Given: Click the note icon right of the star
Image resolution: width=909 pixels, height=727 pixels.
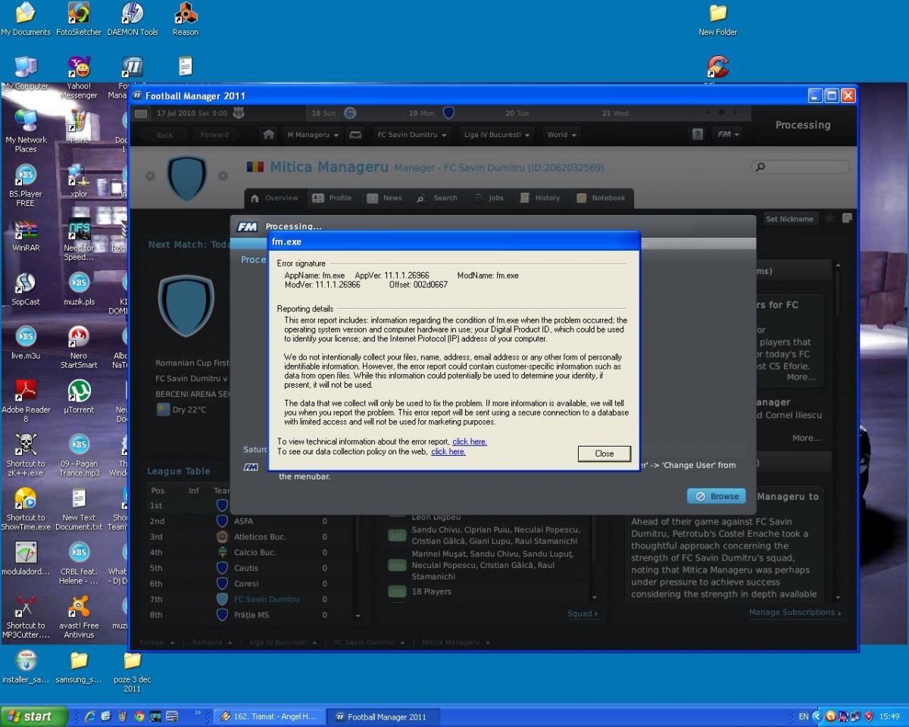Looking at the screenshot, I should click(x=847, y=218).
